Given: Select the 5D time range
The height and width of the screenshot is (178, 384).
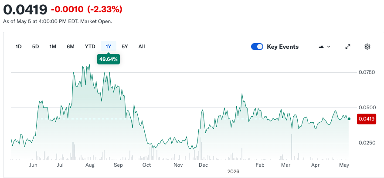Looking at the screenshot, I should [35, 47].
